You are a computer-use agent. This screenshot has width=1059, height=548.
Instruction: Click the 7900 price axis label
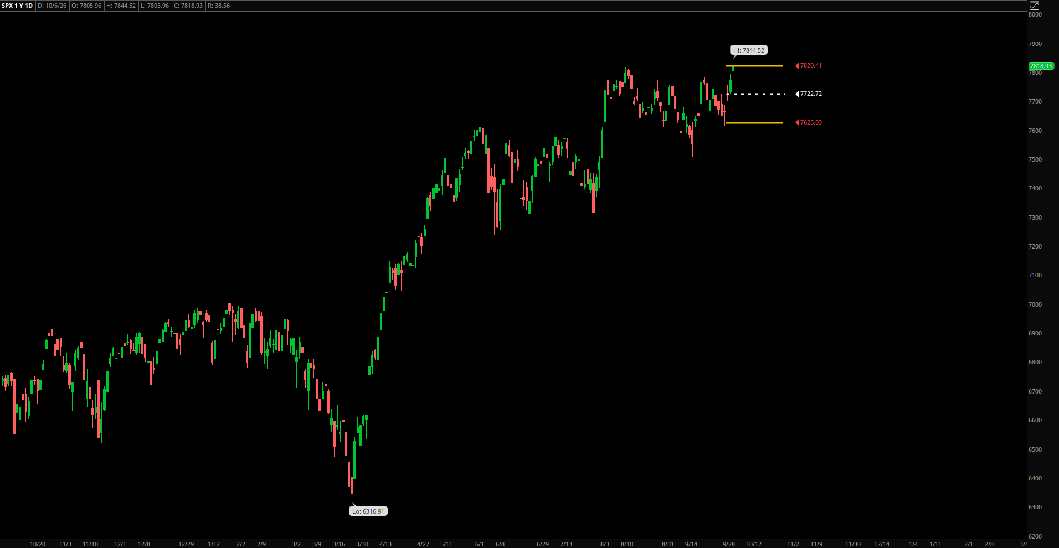click(1035, 44)
